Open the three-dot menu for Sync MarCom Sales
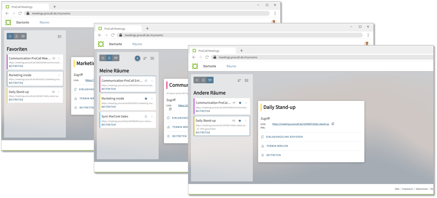Screen dimensions: 437x198 tap(152, 116)
